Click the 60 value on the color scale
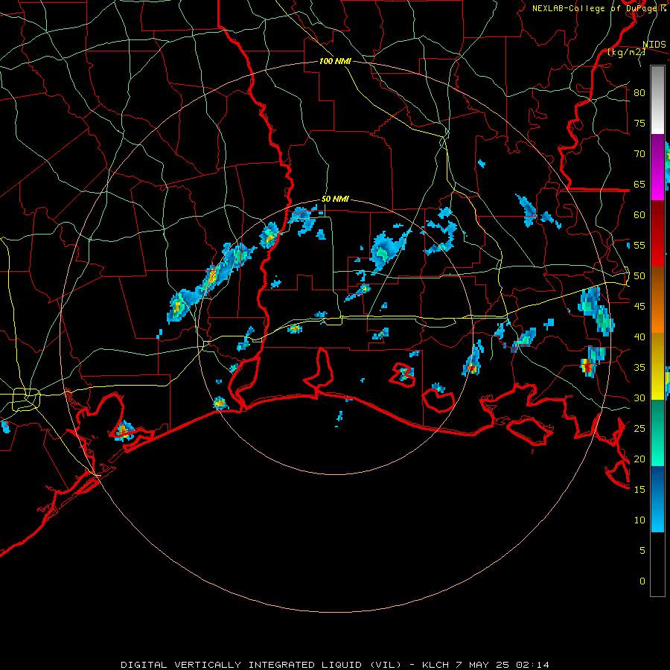The width and height of the screenshot is (670, 670). click(x=639, y=215)
